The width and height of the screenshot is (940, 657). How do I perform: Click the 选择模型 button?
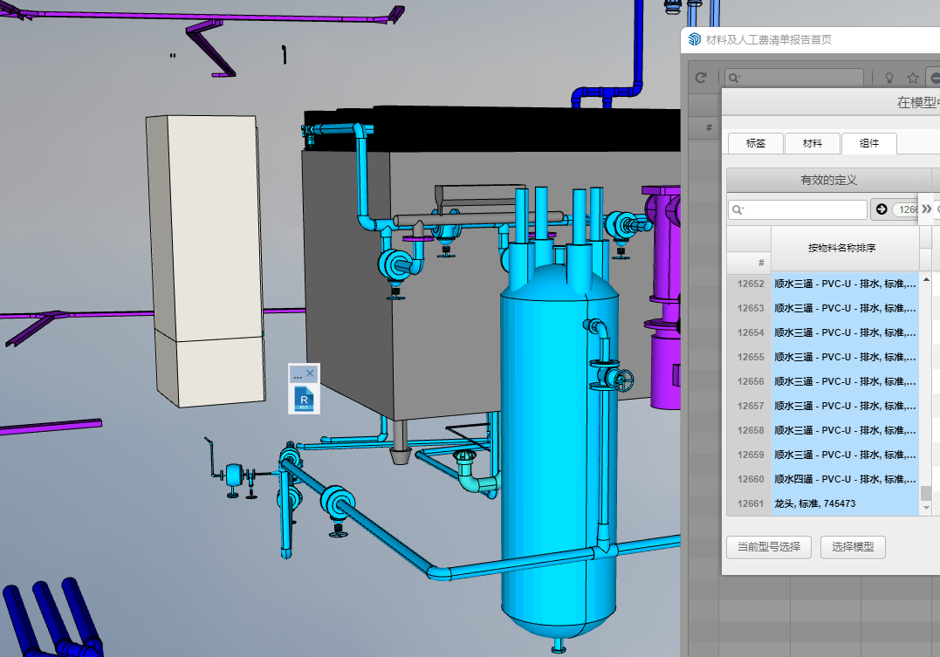tap(854, 547)
